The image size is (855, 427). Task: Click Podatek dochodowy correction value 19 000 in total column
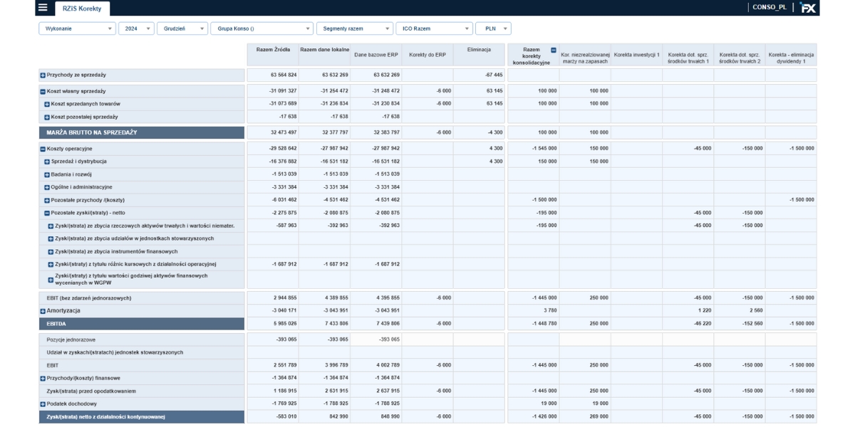coord(549,404)
